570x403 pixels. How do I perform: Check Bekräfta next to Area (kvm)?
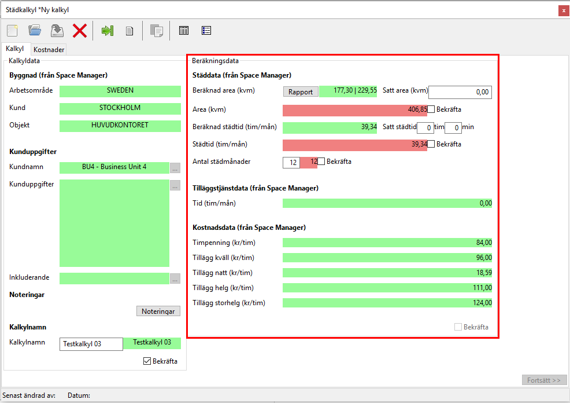431,109
